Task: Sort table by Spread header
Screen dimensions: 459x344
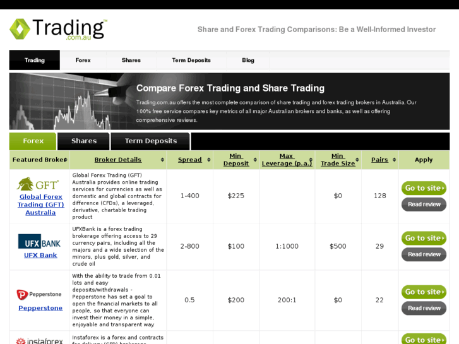Action: [189, 160]
